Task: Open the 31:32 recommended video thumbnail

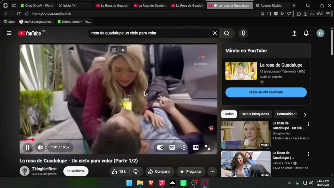Action: (246, 164)
